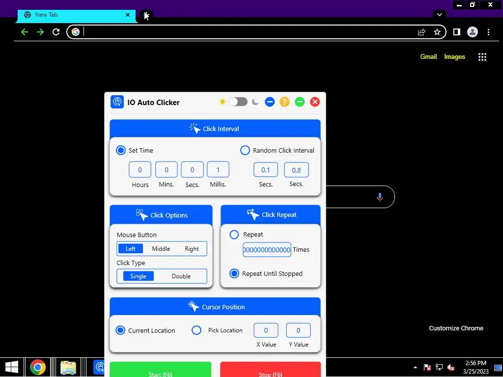Viewport: 503px width, 377px height.
Task: Click the Google icon in address bar
Action: [76, 32]
